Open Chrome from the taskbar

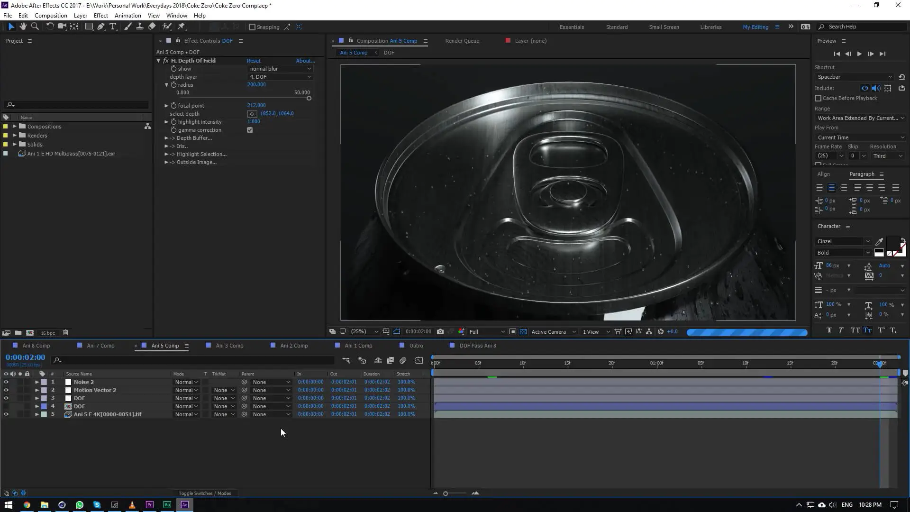pos(27,505)
